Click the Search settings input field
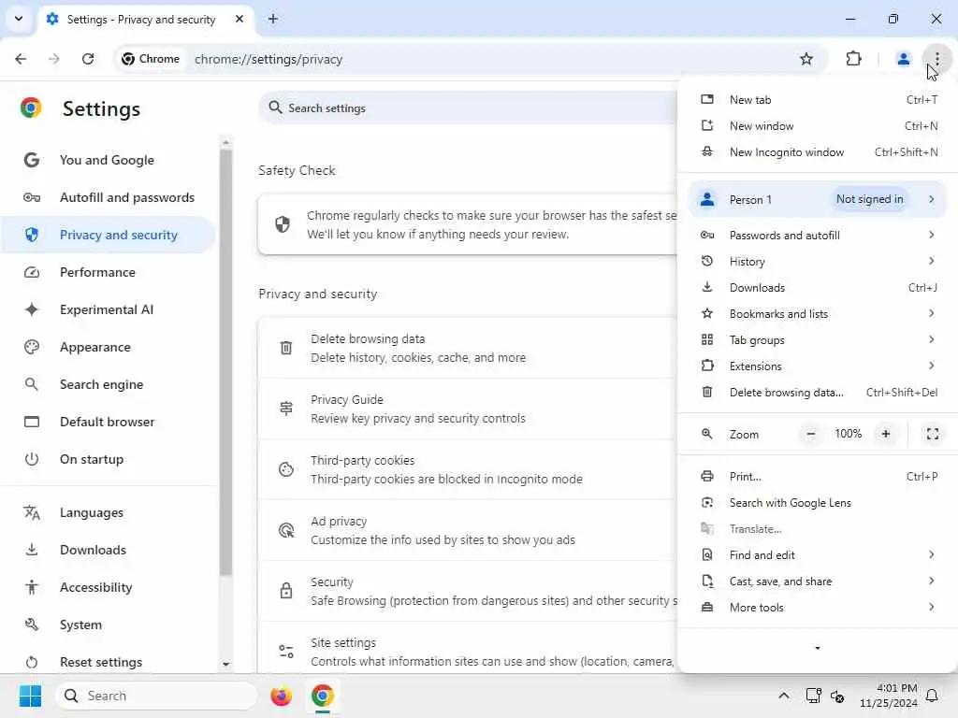The width and height of the screenshot is (958, 718). click(468, 108)
